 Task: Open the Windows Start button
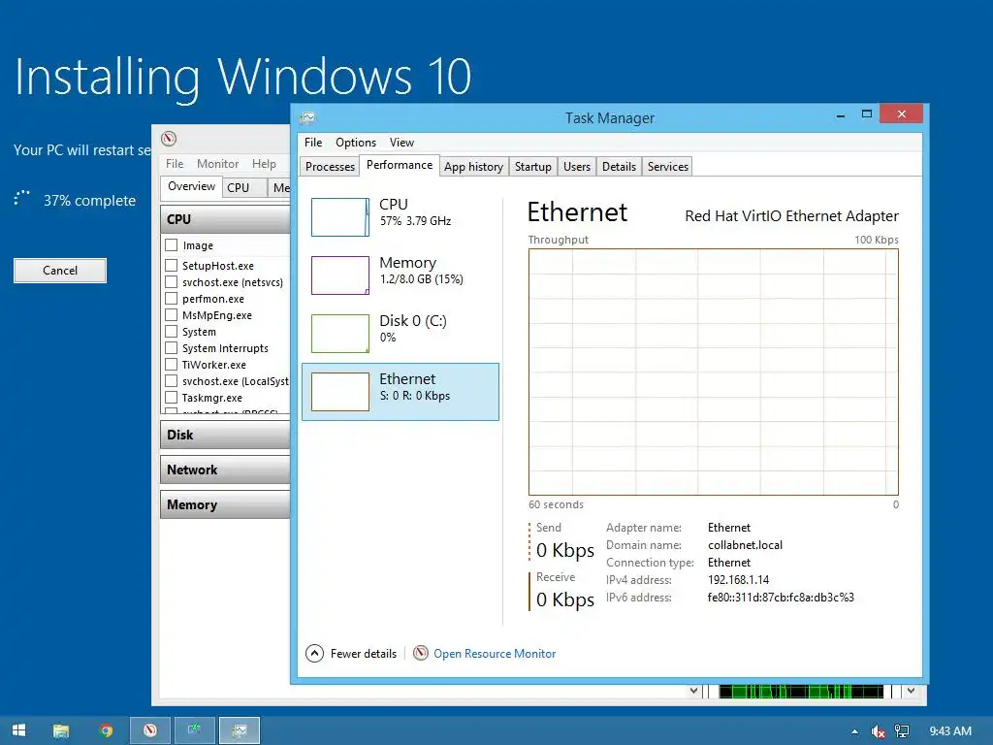(x=19, y=730)
